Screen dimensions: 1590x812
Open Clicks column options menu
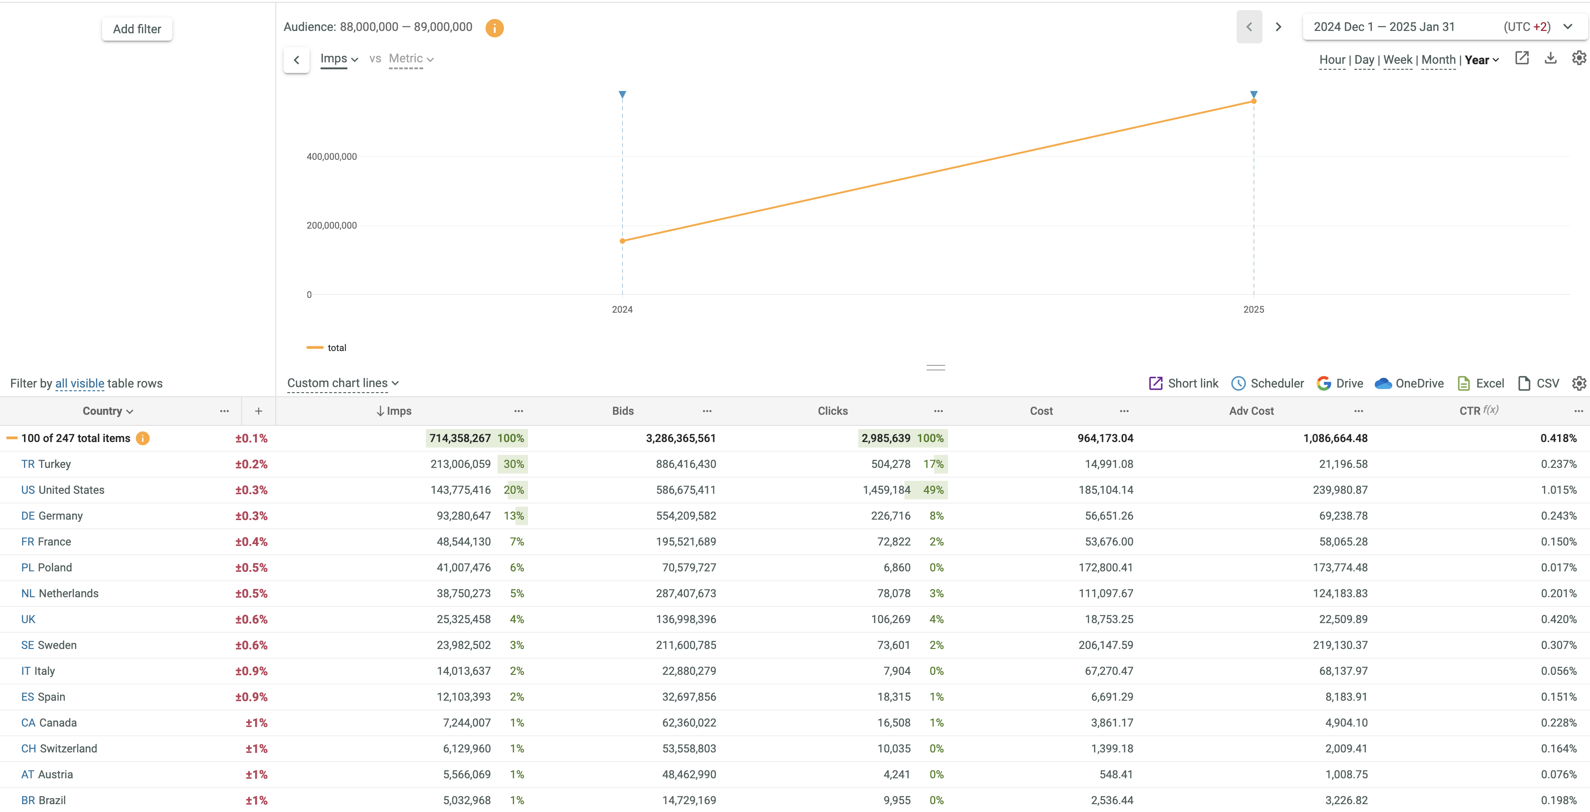[938, 411]
